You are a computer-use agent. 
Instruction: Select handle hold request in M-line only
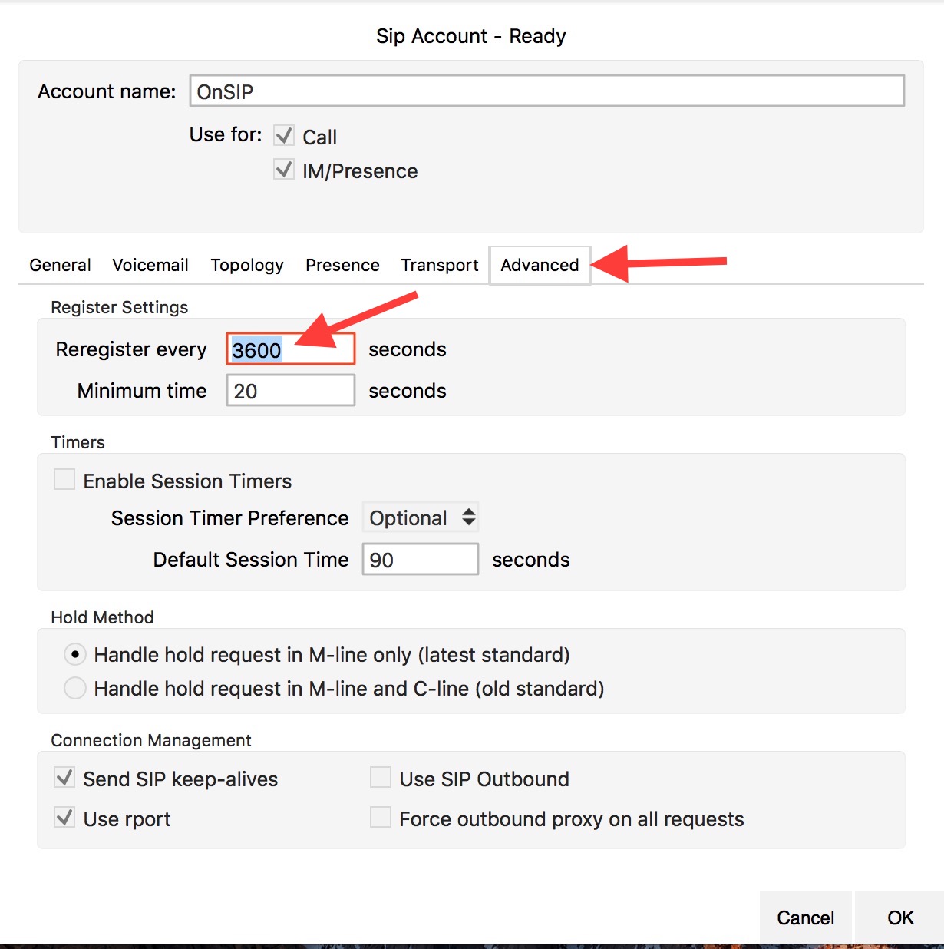[x=74, y=654]
